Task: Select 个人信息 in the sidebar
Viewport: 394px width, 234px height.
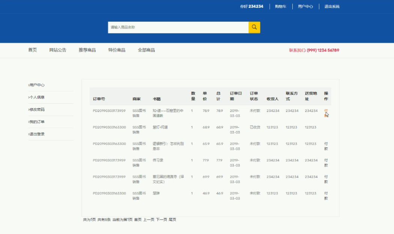Action: (x=36, y=97)
